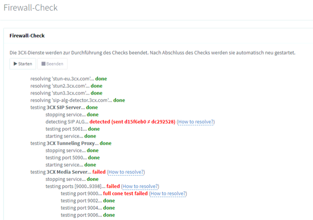Viewport: 313px width, 220px height.
Task: Click the resolving 'stun3.3cx.com' line
Action: point(67,93)
